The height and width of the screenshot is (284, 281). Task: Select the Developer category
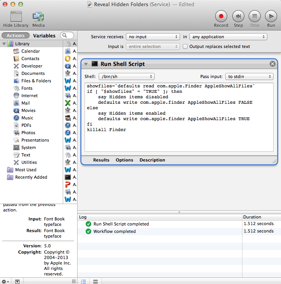[x=32, y=66]
